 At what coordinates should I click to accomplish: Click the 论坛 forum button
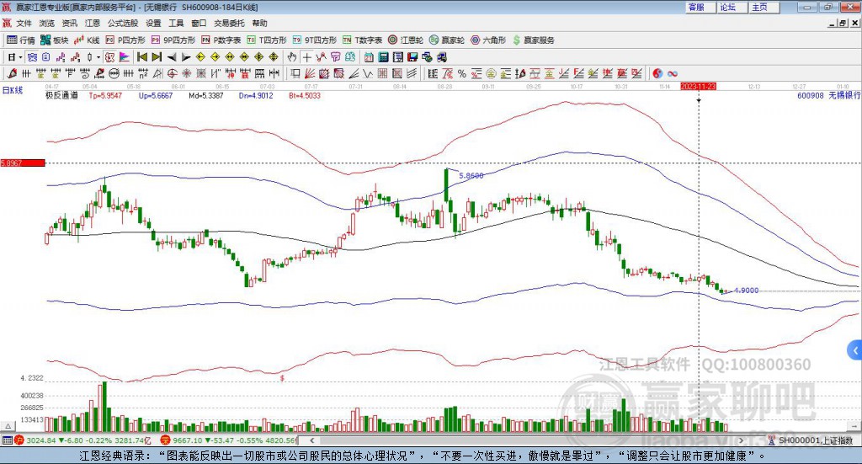[732, 7]
